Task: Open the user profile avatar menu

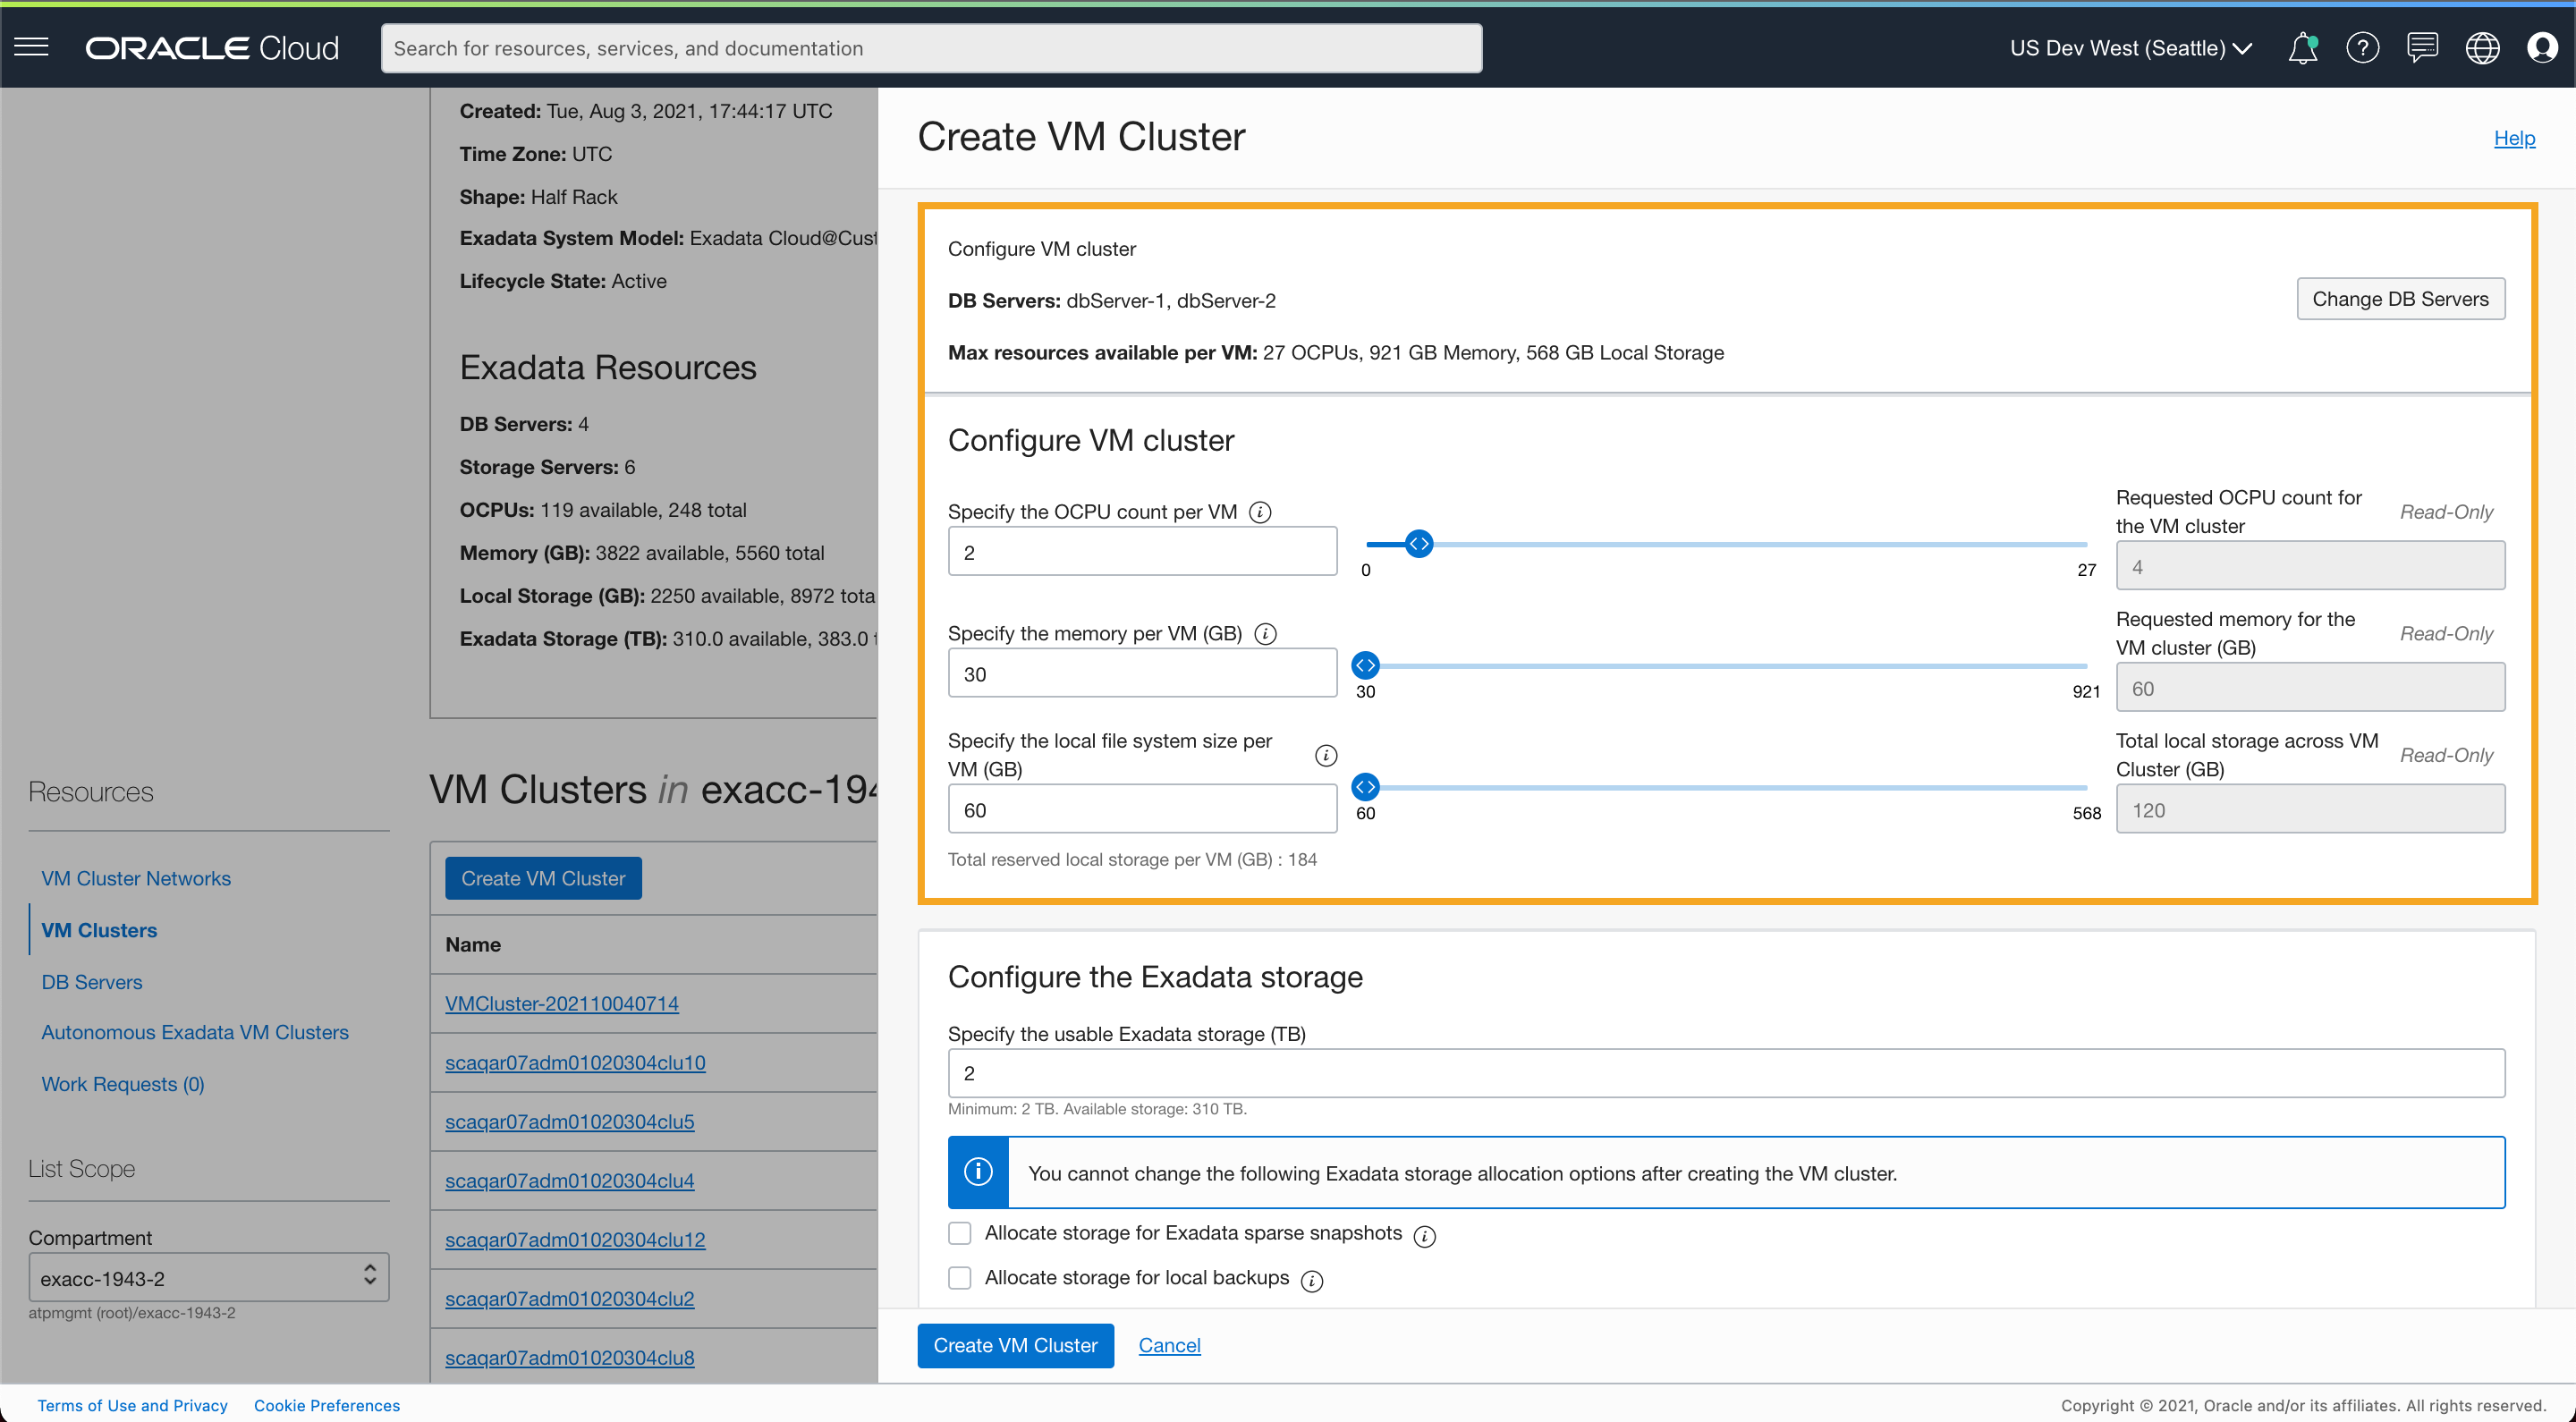Action: (2541, 48)
